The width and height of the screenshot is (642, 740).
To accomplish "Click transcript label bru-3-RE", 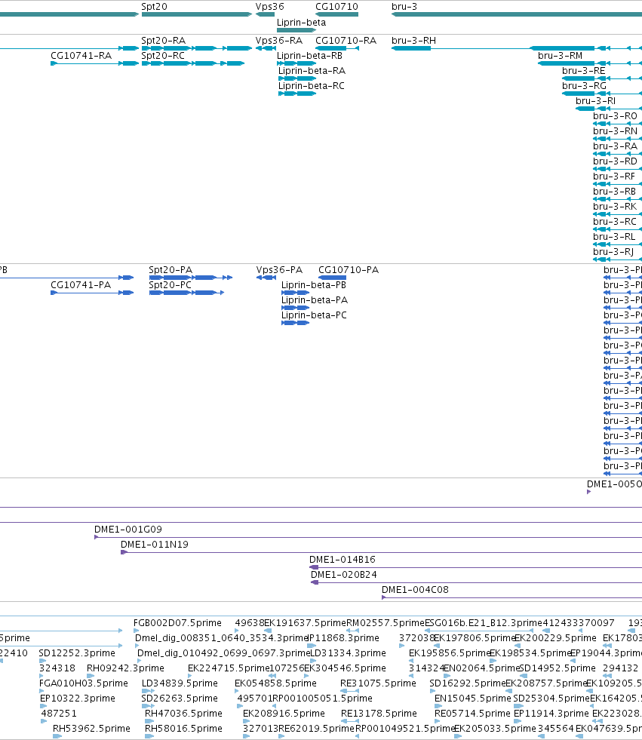I will 583,71.
